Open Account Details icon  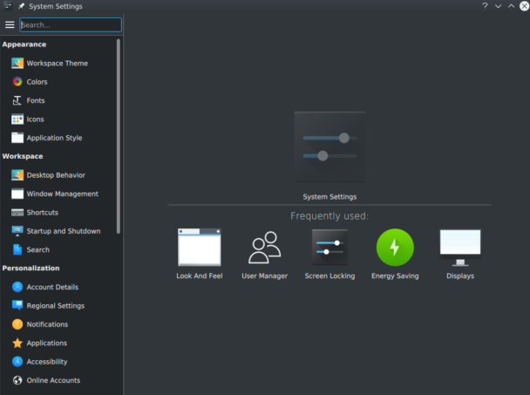click(x=17, y=287)
